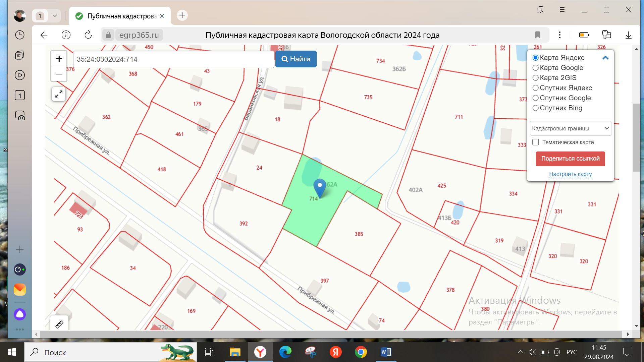Click the blue map marker pin
Image resolution: width=644 pixels, height=362 pixels.
tap(320, 187)
